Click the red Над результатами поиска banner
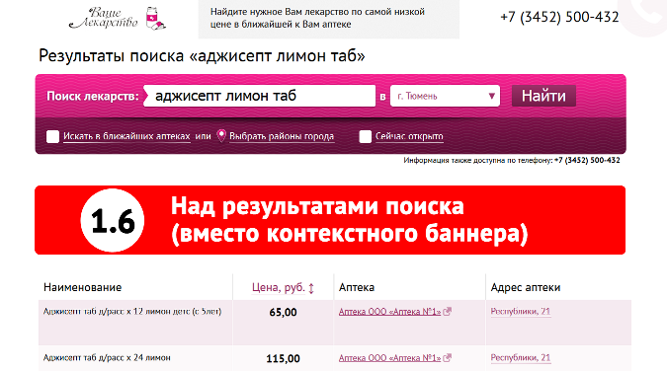Viewport: 667px width, 371px height. click(330, 220)
